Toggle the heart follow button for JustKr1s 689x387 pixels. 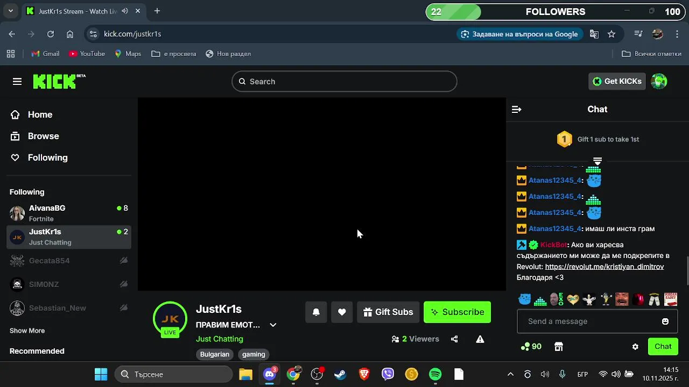342,312
